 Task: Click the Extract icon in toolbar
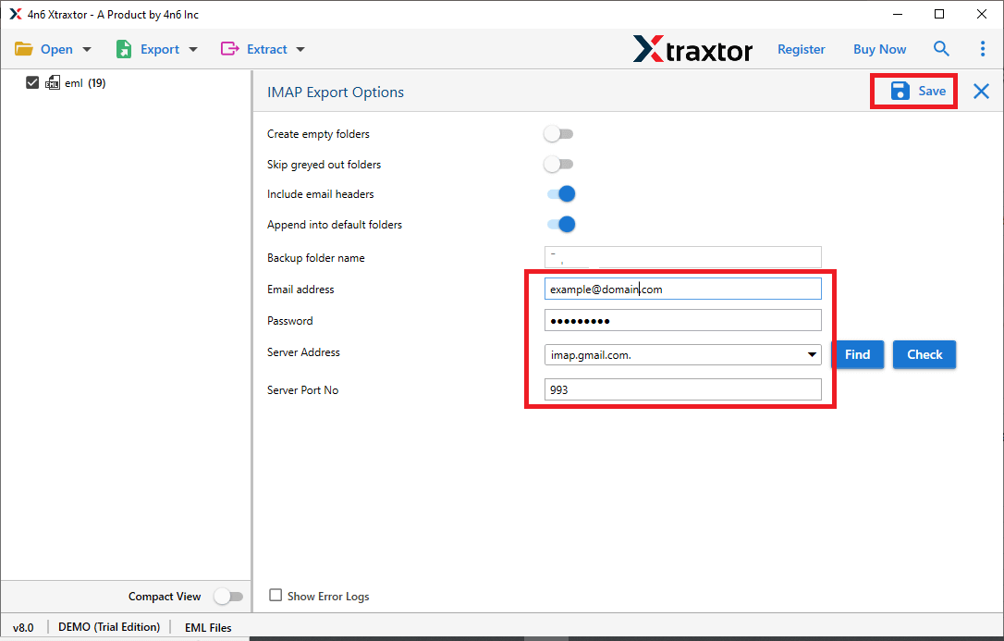click(229, 49)
